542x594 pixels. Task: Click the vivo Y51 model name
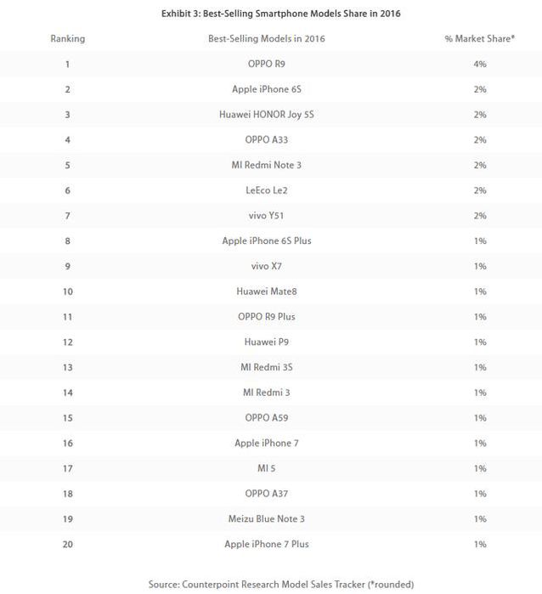(267, 216)
